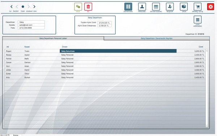
Task: Click Recep Aykan's Satış Personeli title
Action: pos(67,55)
